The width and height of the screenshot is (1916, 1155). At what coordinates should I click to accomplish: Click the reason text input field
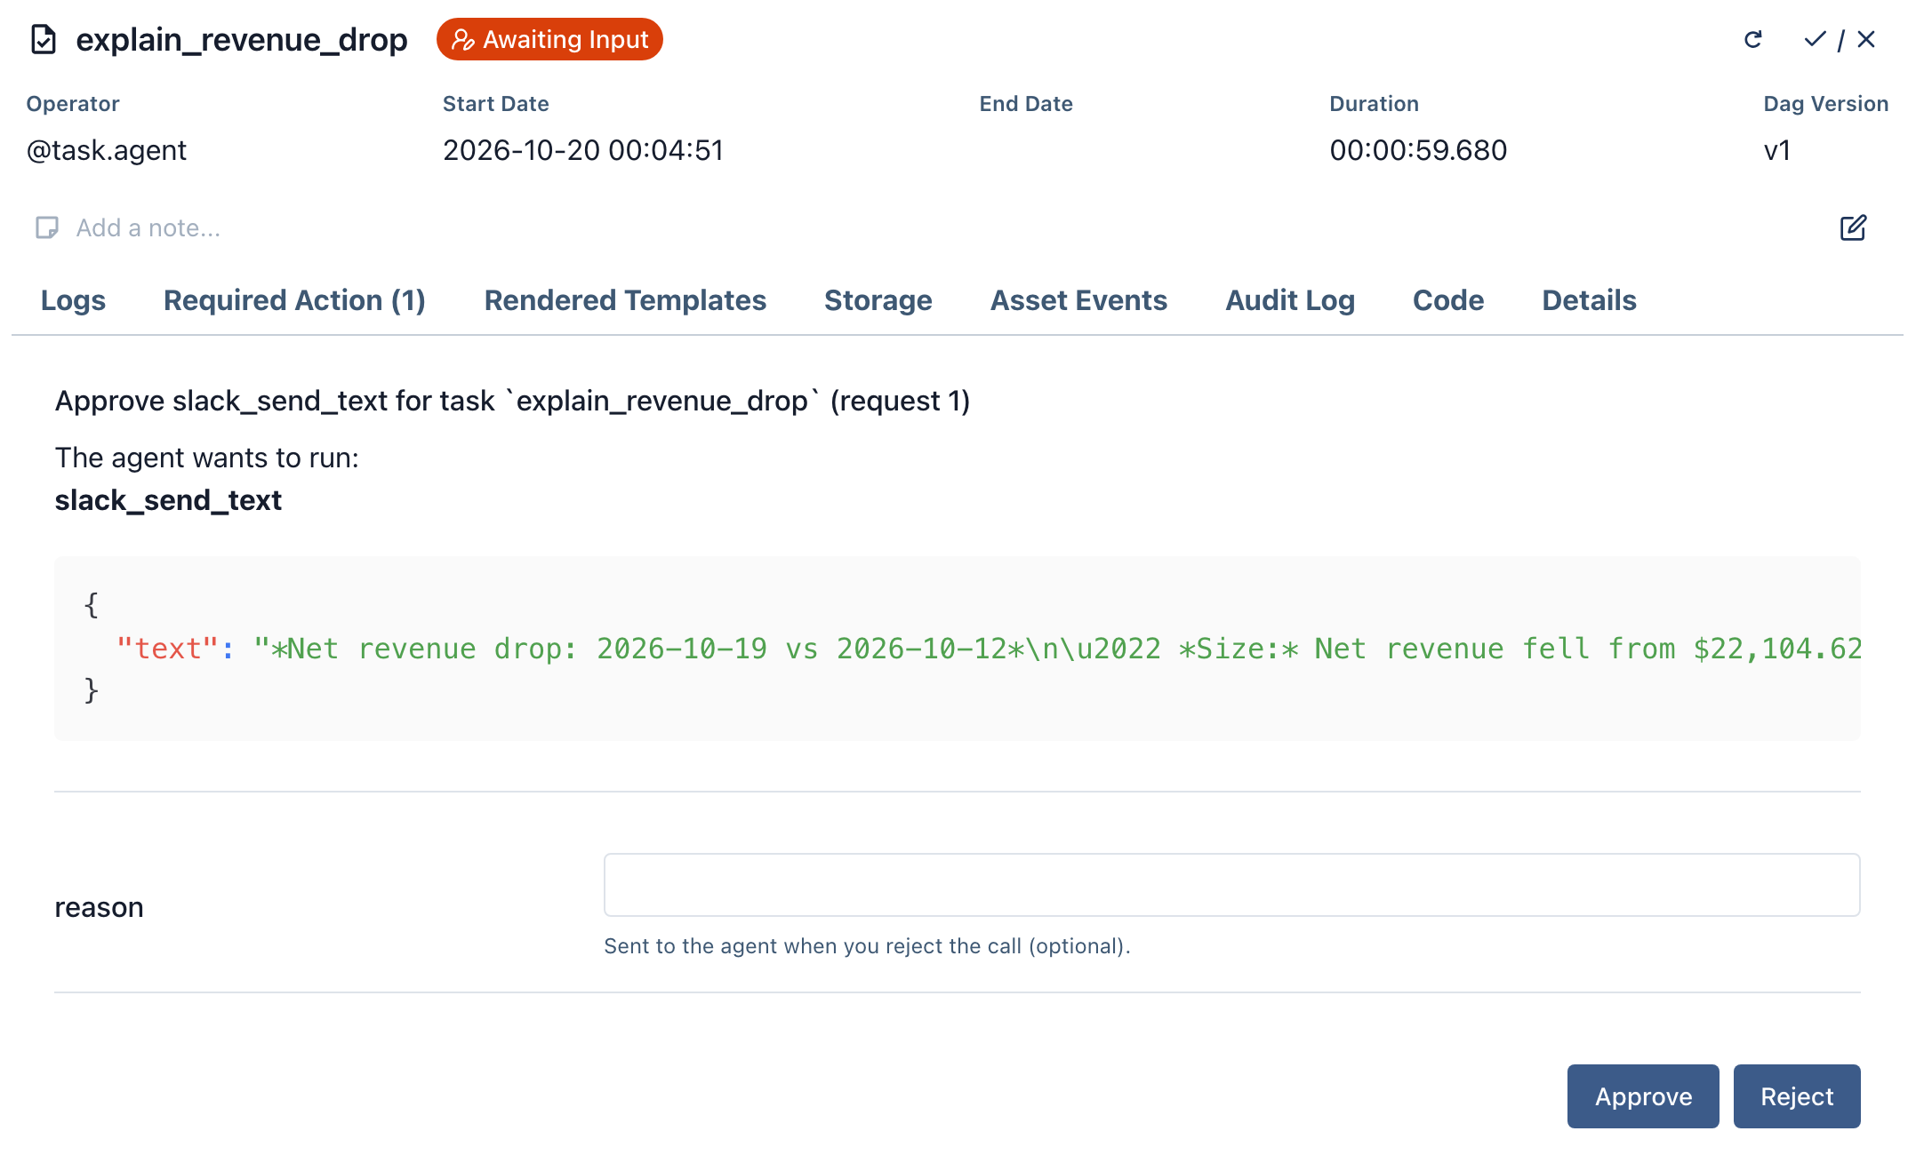click(1231, 885)
